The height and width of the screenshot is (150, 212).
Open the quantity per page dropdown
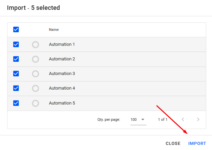(138, 119)
